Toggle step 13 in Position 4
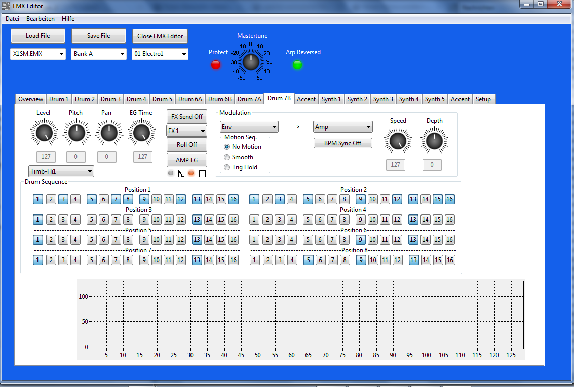This screenshot has height=387, width=574. click(413, 219)
